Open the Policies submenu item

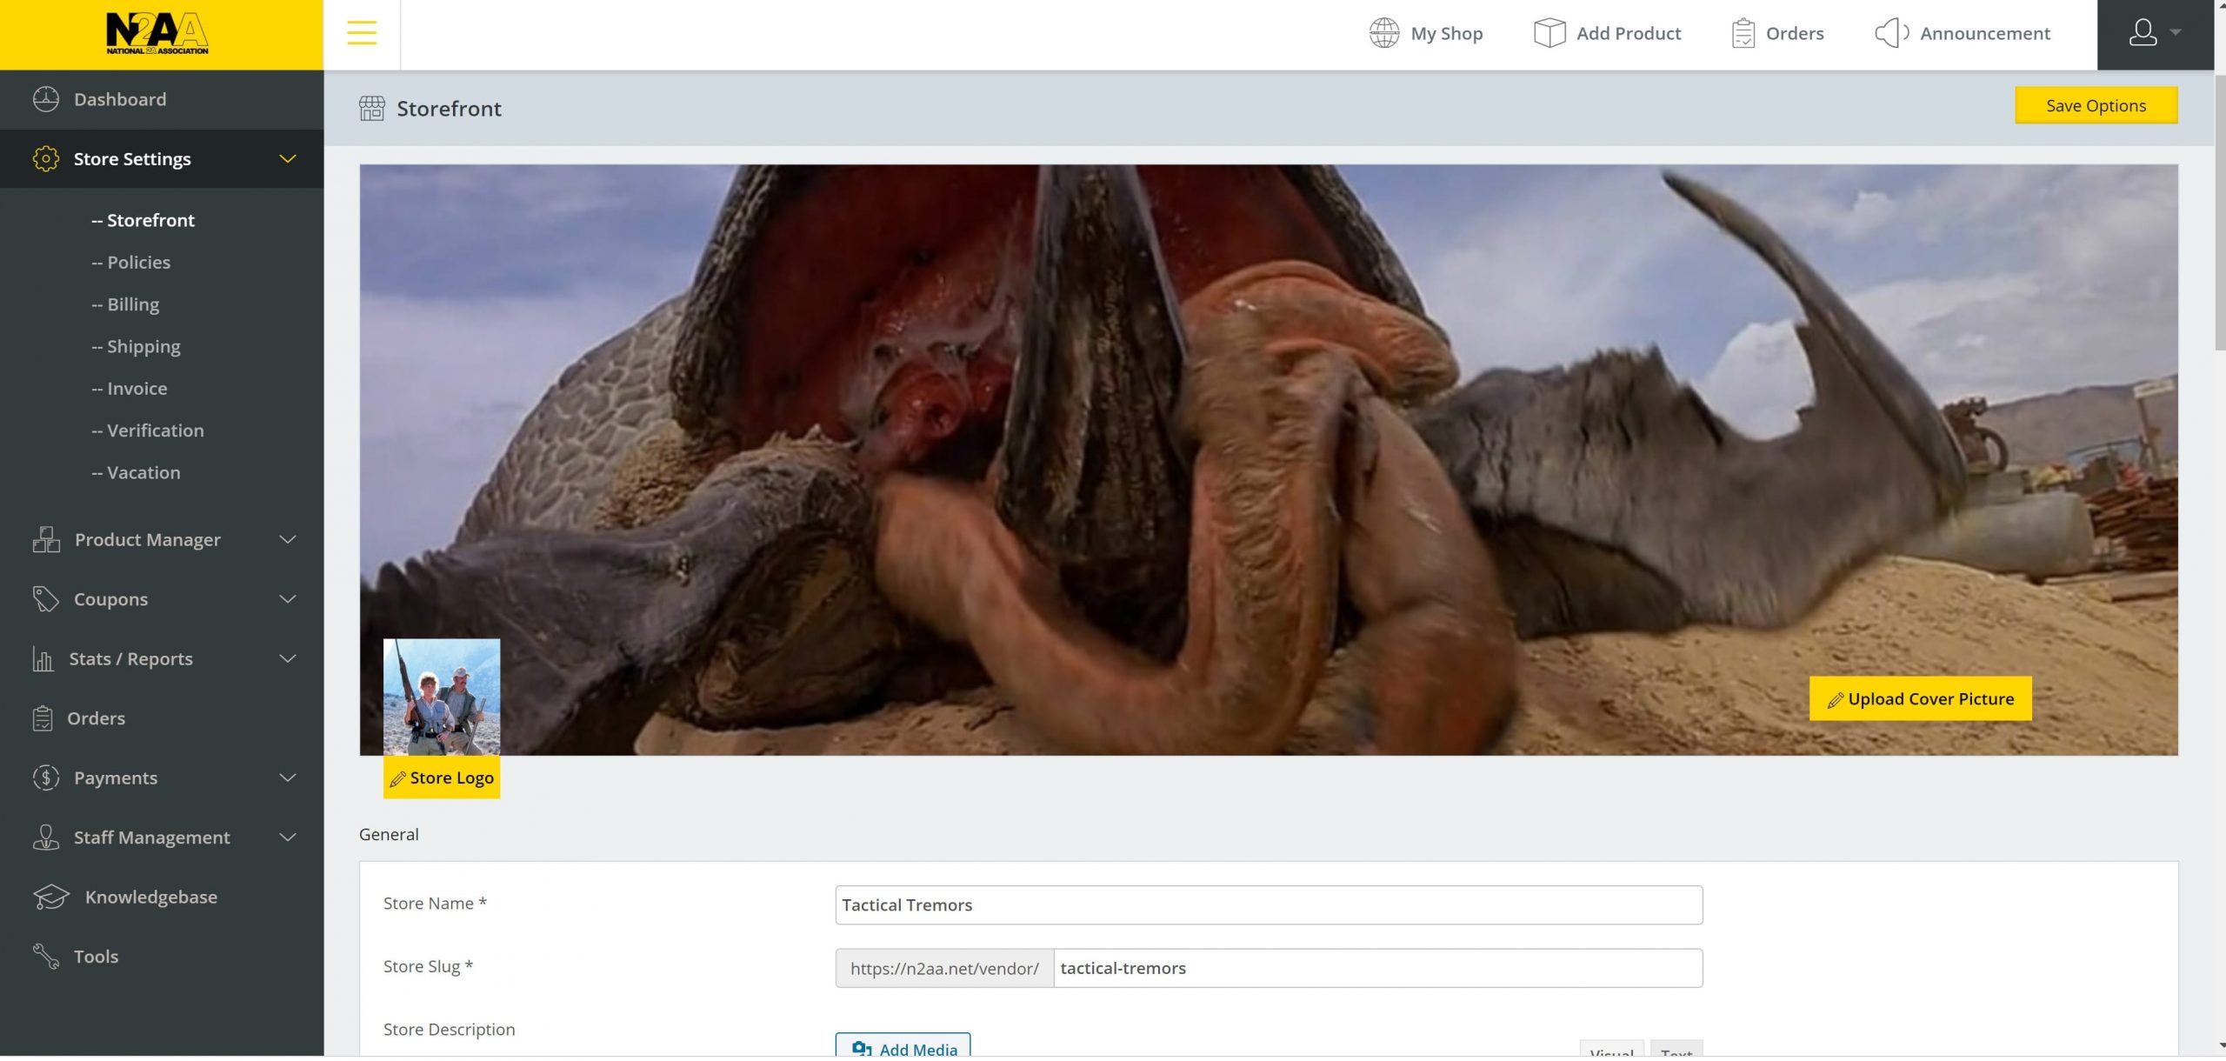pos(130,262)
